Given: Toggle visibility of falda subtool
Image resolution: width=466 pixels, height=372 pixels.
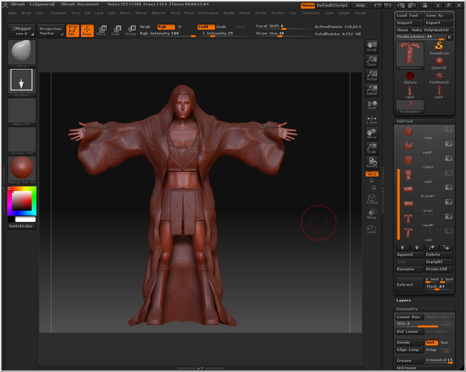Looking at the screenshot, I should pos(449,129).
